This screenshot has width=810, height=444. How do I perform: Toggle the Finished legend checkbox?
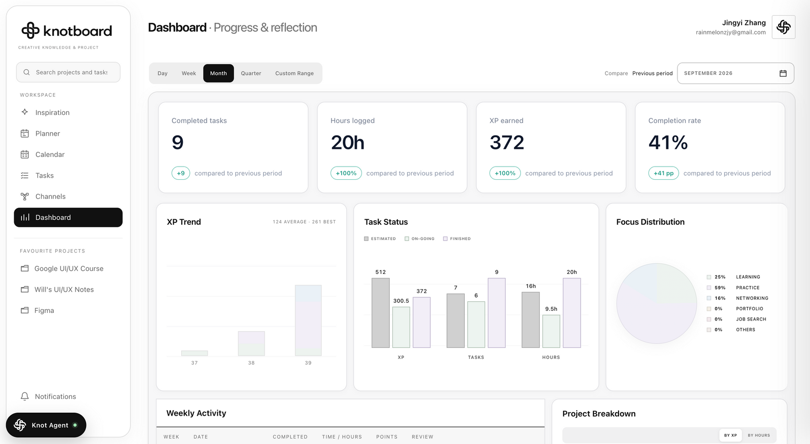(445, 238)
